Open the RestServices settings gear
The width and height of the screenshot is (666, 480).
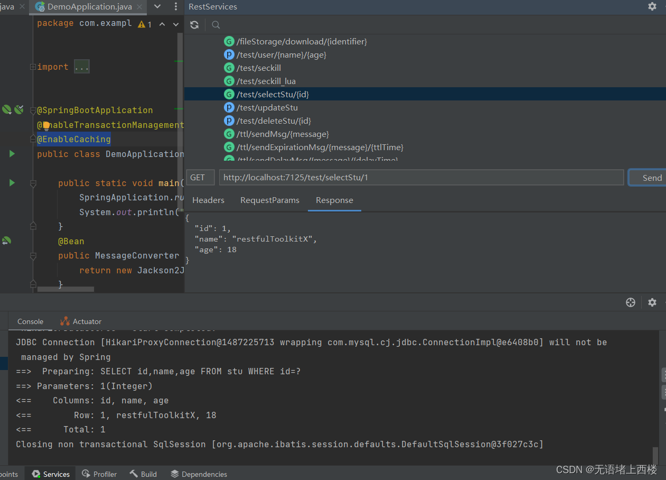click(x=652, y=7)
